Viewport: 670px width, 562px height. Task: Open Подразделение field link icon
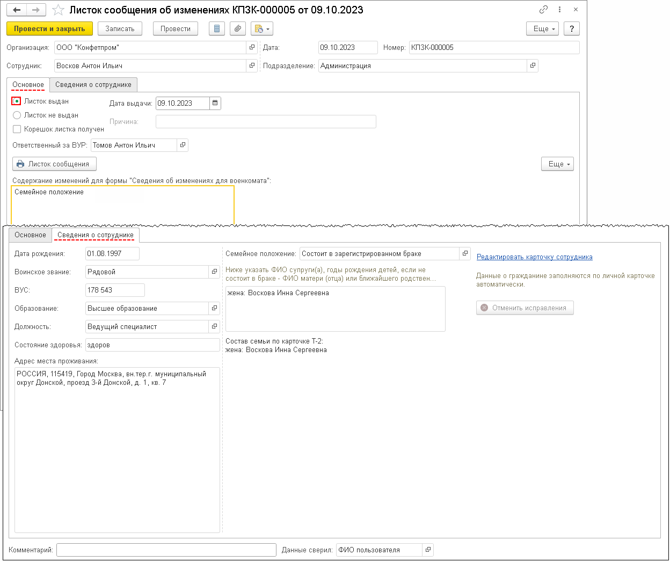[x=533, y=65]
